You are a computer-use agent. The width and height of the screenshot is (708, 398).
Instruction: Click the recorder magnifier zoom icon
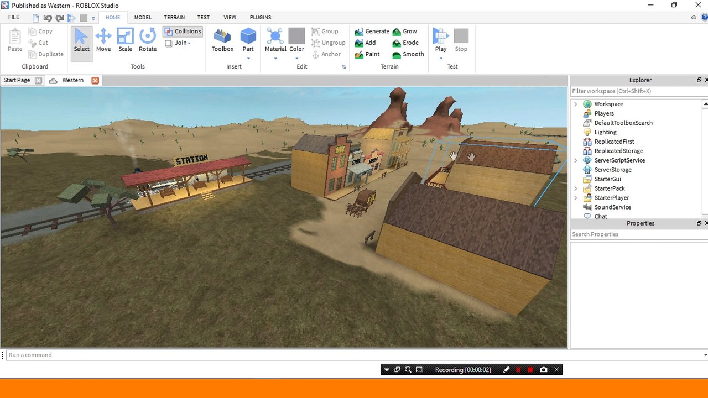408,370
